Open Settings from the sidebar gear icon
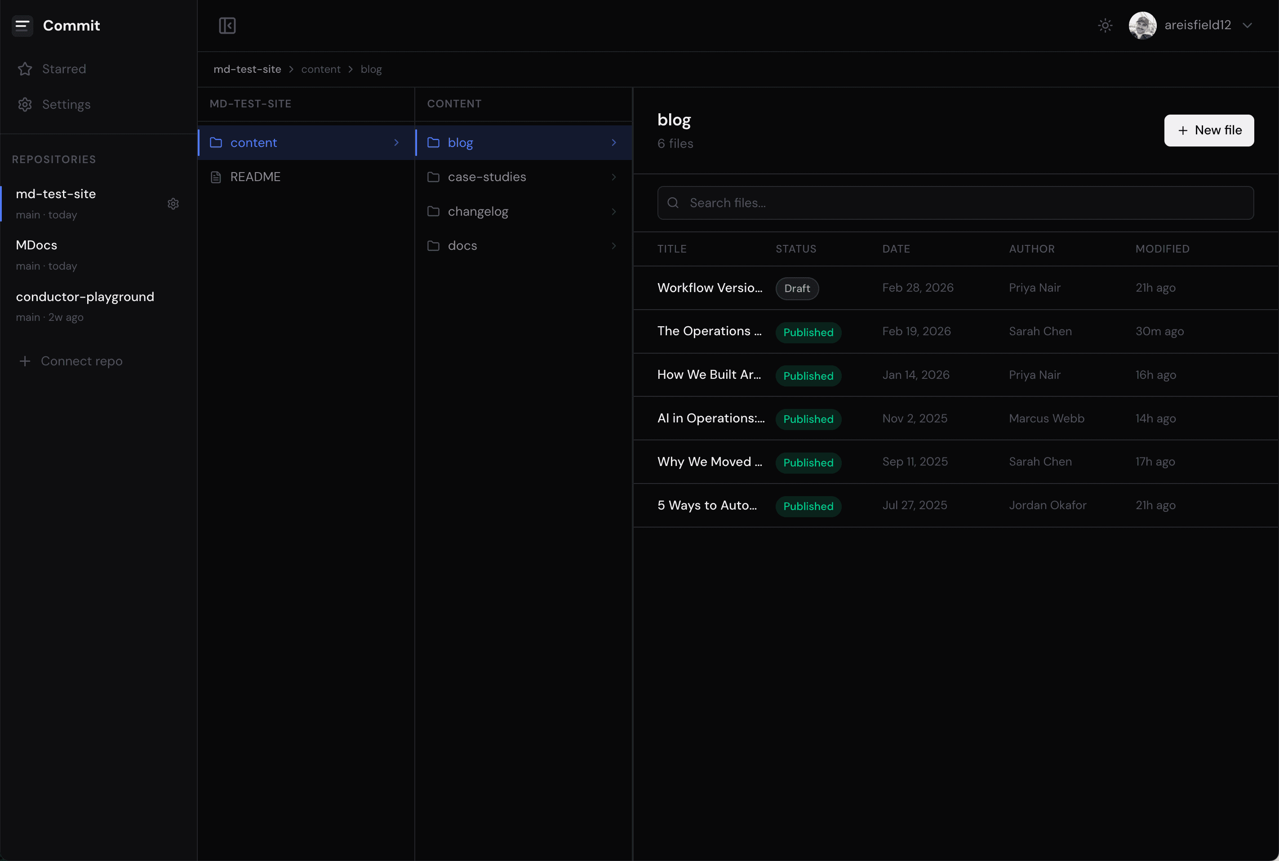 pos(25,104)
